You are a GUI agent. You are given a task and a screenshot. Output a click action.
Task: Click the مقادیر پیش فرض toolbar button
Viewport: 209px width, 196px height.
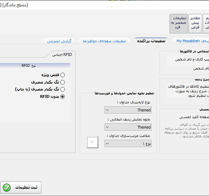195,22
